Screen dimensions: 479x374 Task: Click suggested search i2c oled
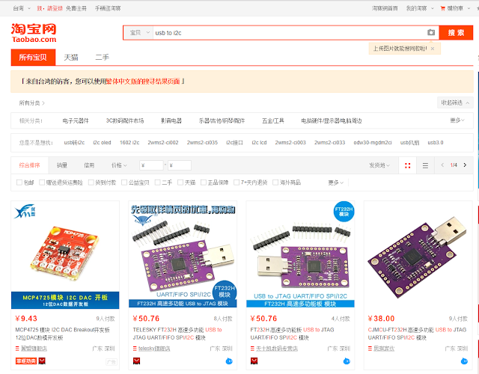(102, 143)
